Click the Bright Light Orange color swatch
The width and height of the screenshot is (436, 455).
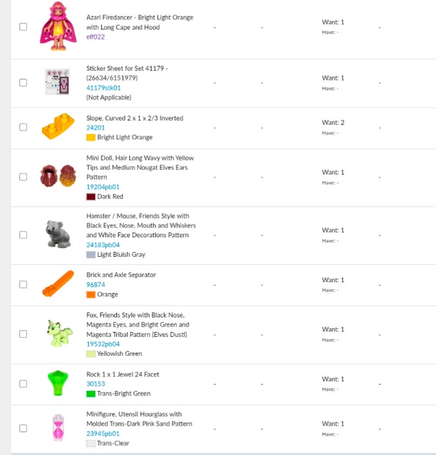[x=90, y=138]
